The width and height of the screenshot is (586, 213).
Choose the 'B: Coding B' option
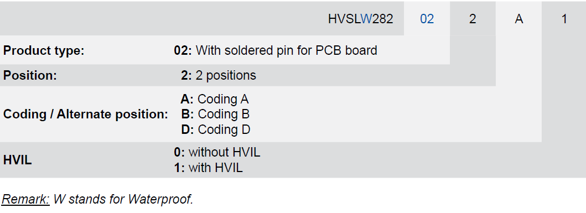(x=215, y=114)
